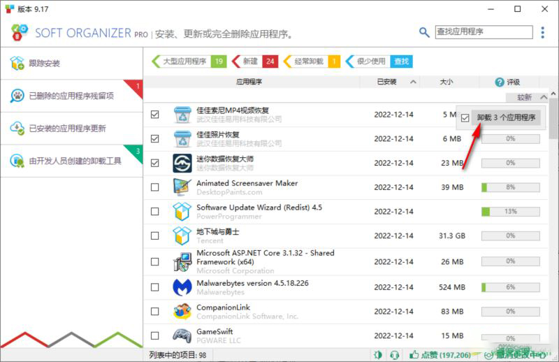This screenshot has width=559, height=362.
Task: Click the Soft Organizer logo icon
Action: (x=20, y=32)
